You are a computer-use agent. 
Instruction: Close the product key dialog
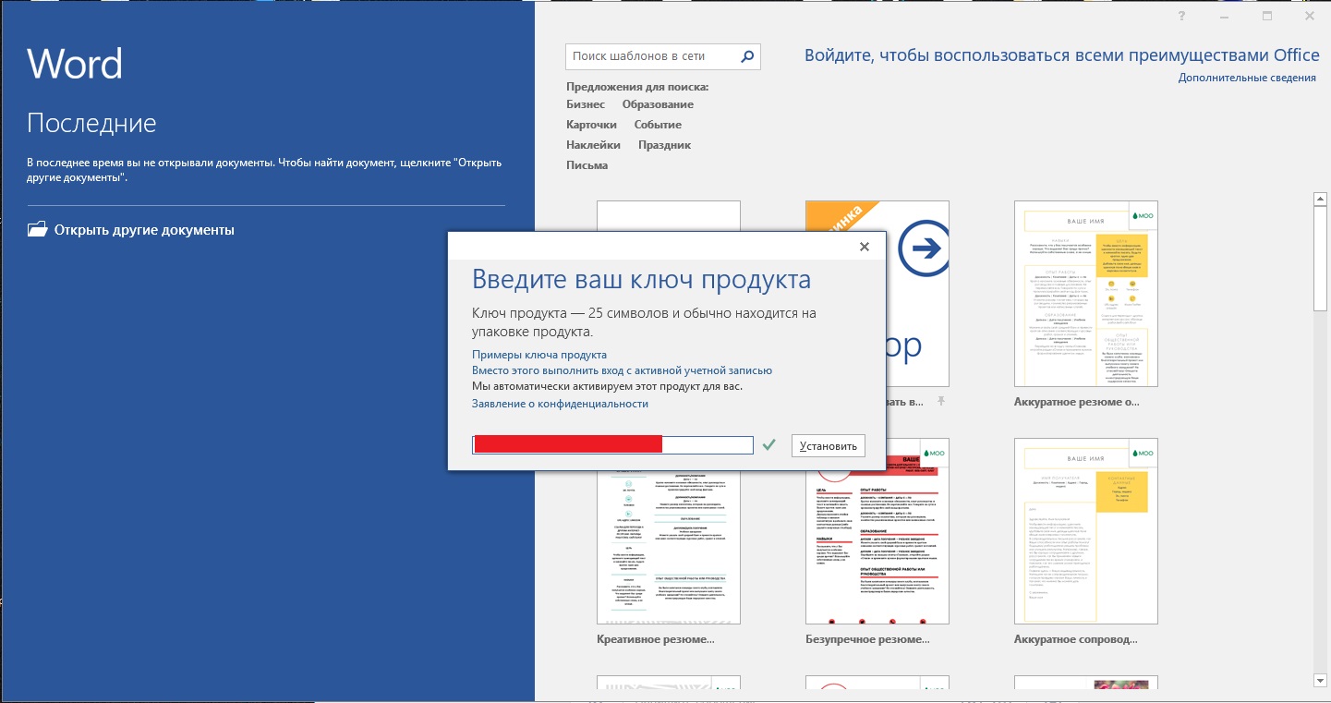[865, 247]
